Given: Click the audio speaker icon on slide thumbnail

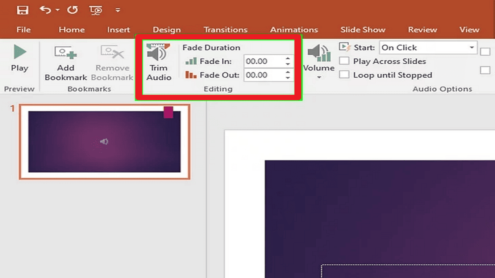Looking at the screenshot, I should [104, 142].
